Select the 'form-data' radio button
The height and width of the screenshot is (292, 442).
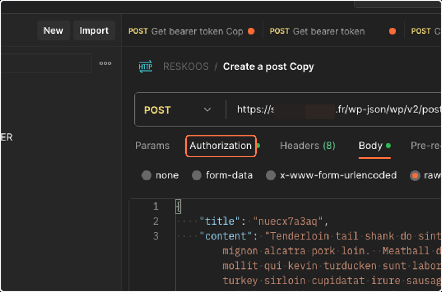click(x=197, y=175)
